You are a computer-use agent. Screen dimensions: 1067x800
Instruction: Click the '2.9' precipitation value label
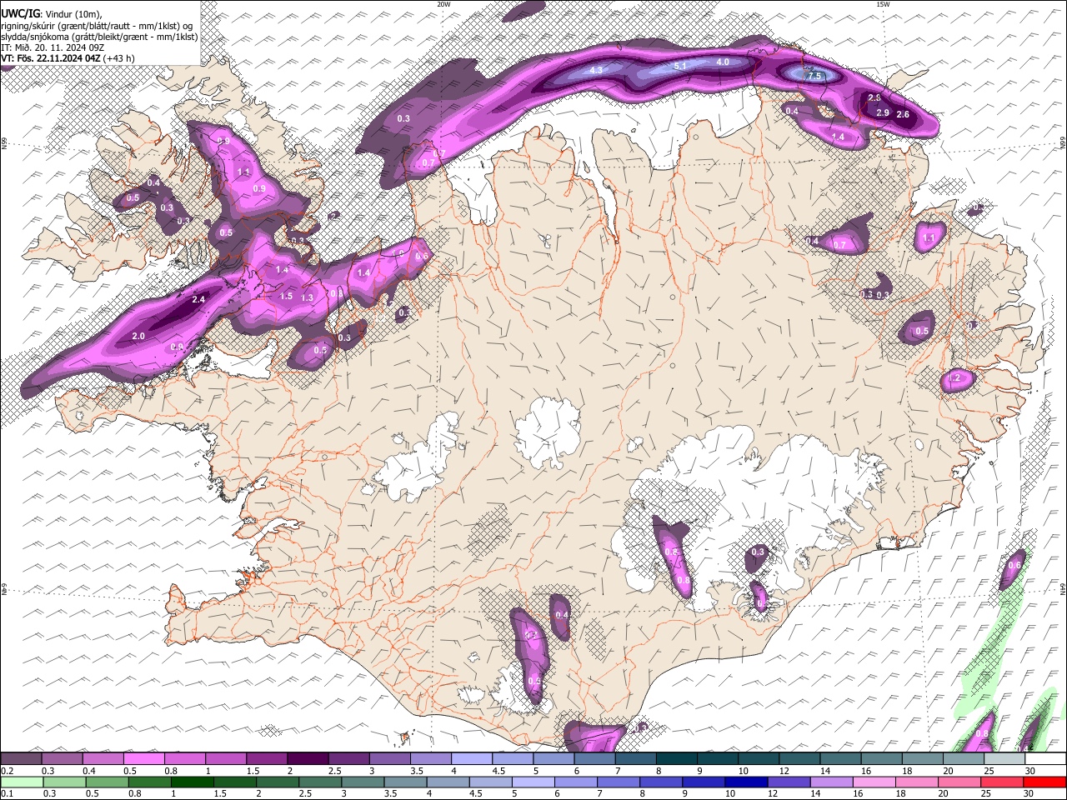(883, 112)
